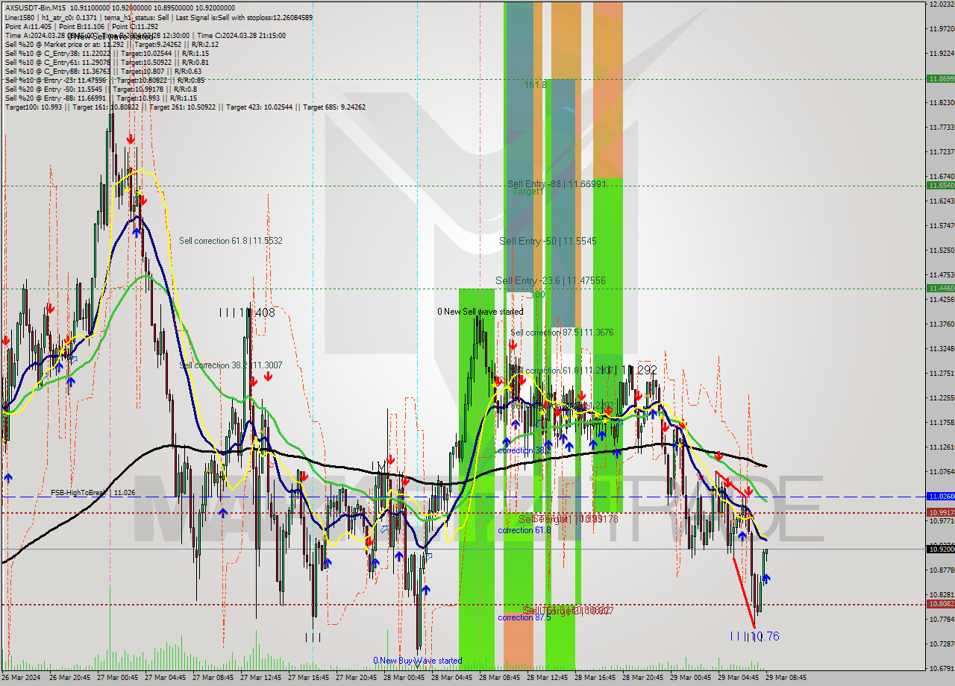Click the green 11.6540 price tag
The height and width of the screenshot is (686, 955).
click(941, 185)
